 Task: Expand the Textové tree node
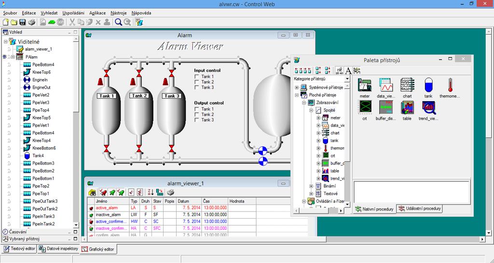(311, 194)
